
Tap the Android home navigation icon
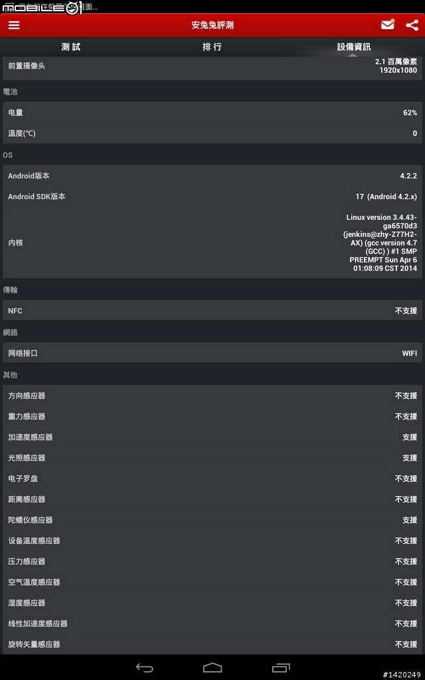[212, 667]
